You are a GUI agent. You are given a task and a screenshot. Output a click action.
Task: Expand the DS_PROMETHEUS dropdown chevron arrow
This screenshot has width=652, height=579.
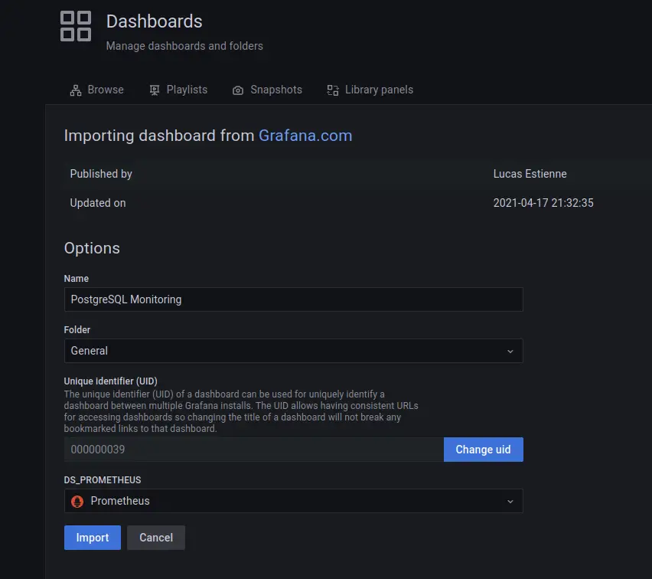[510, 502]
